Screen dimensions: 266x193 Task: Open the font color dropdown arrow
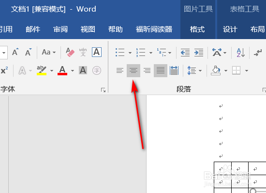(73, 70)
